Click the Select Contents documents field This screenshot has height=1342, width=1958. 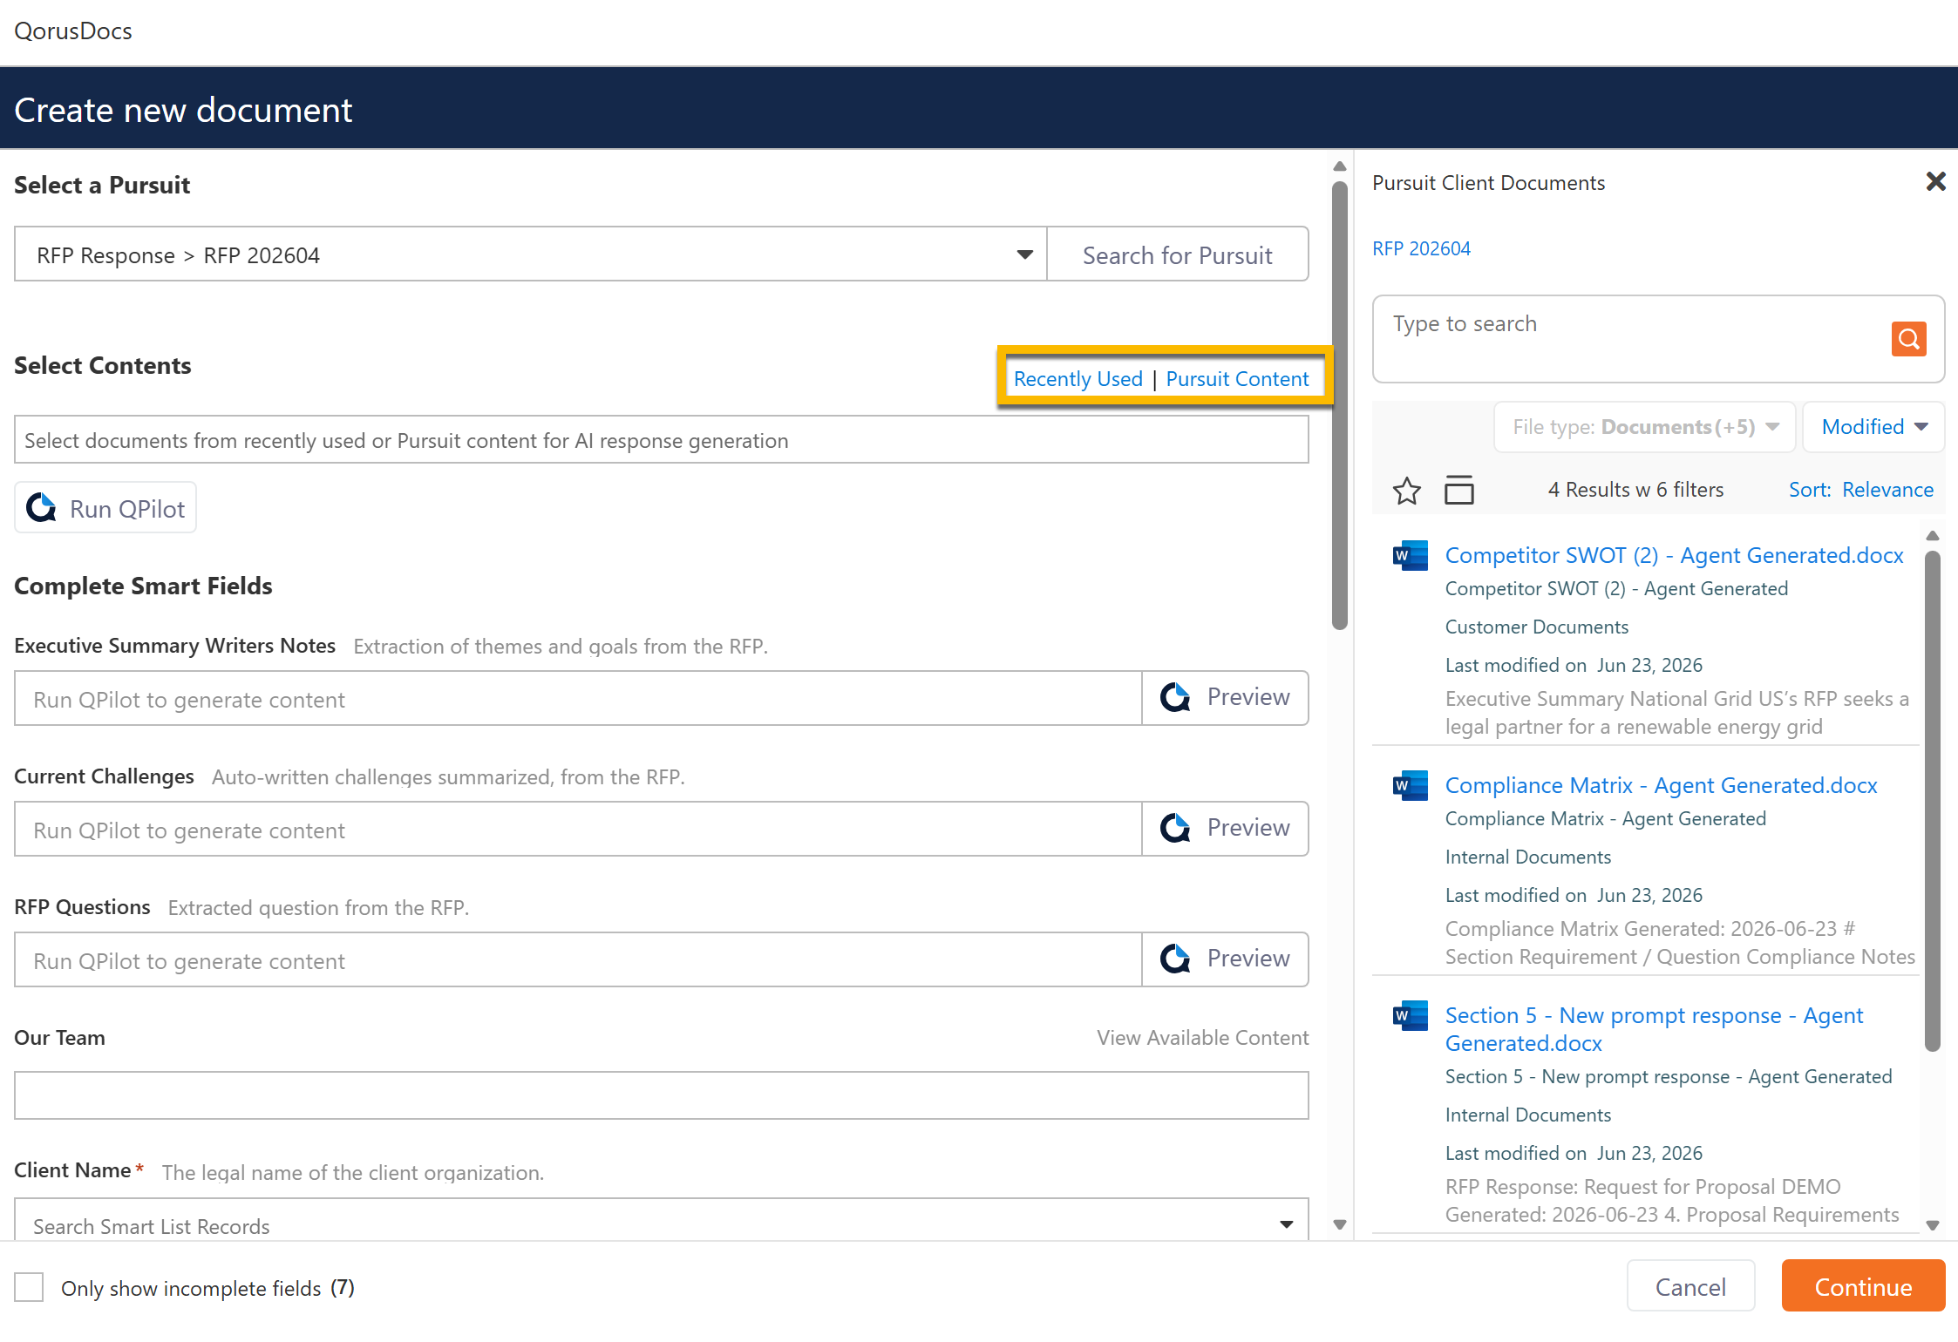pos(661,439)
